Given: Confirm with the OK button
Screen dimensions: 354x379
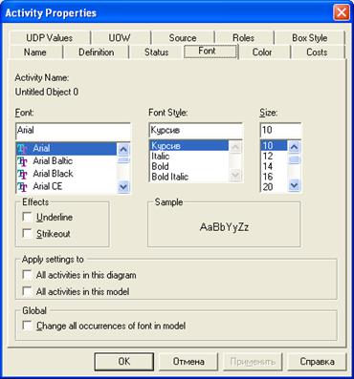Looking at the screenshot, I should [x=124, y=362].
